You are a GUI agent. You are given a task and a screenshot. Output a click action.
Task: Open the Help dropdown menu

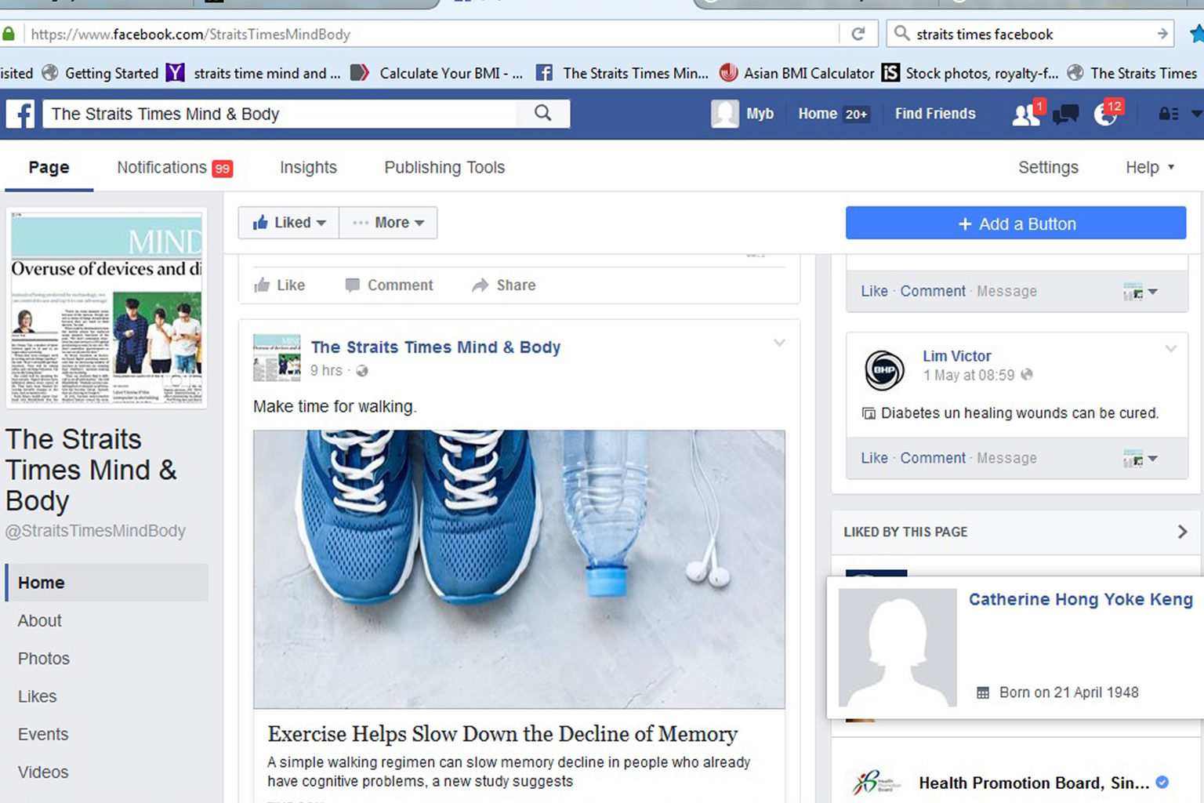pos(1150,167)
